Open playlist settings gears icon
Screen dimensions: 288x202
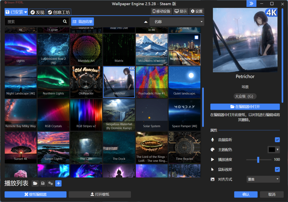pos(50,183)
